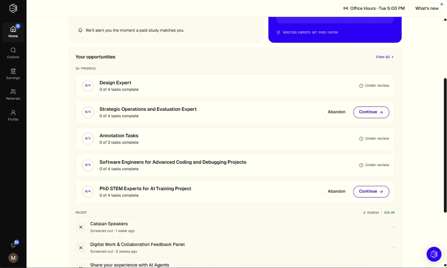This screenshot has width=447, height=268.
Task: Click the arrow in PhD STEM Continue button
Action: (381, 191)
